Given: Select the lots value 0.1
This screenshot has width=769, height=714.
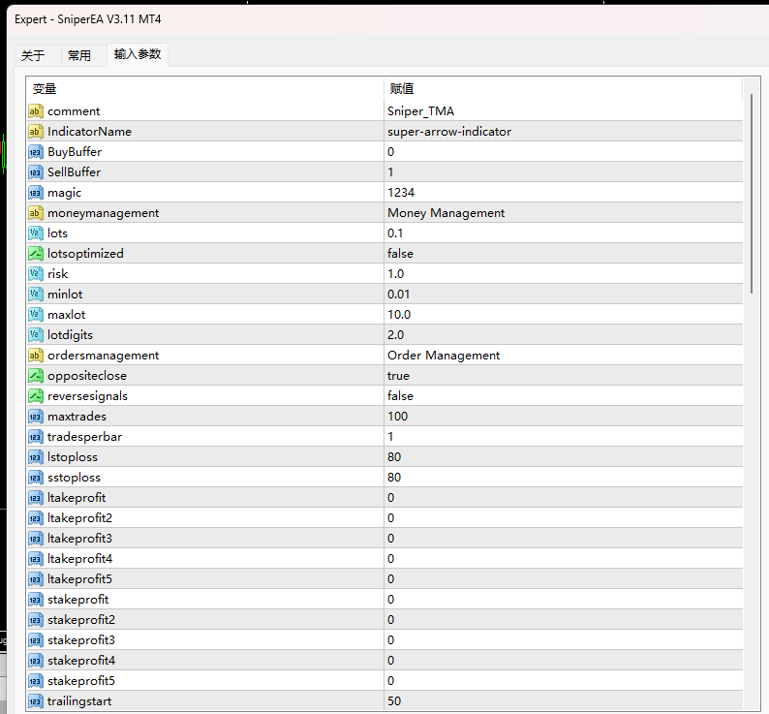Looking at the screenshot, I should [563, 233].
